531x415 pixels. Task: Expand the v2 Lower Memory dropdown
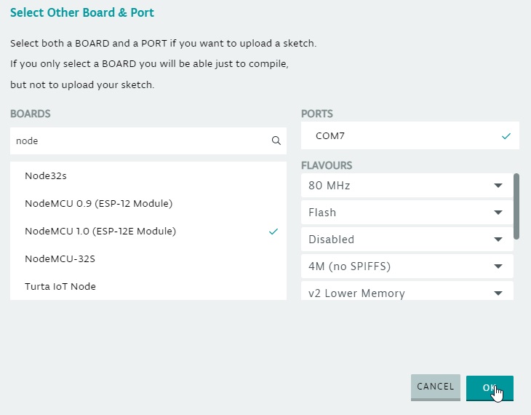[x=407, y=291]
